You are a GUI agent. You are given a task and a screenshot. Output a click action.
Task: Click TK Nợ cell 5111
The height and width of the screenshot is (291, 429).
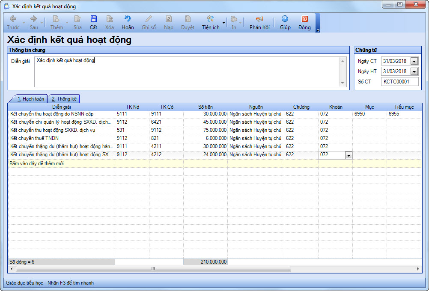click(132, 114)
